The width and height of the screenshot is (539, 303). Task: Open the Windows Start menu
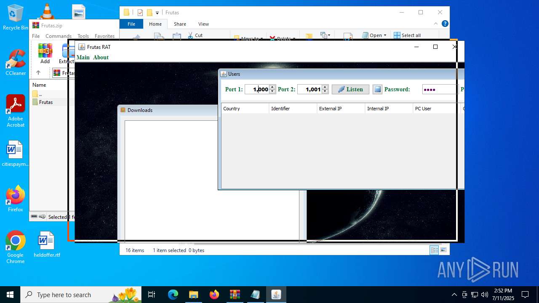click(x=10, y=295)
